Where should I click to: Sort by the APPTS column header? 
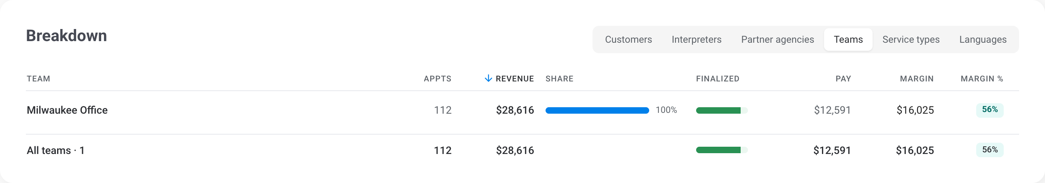tap(438, 79)
